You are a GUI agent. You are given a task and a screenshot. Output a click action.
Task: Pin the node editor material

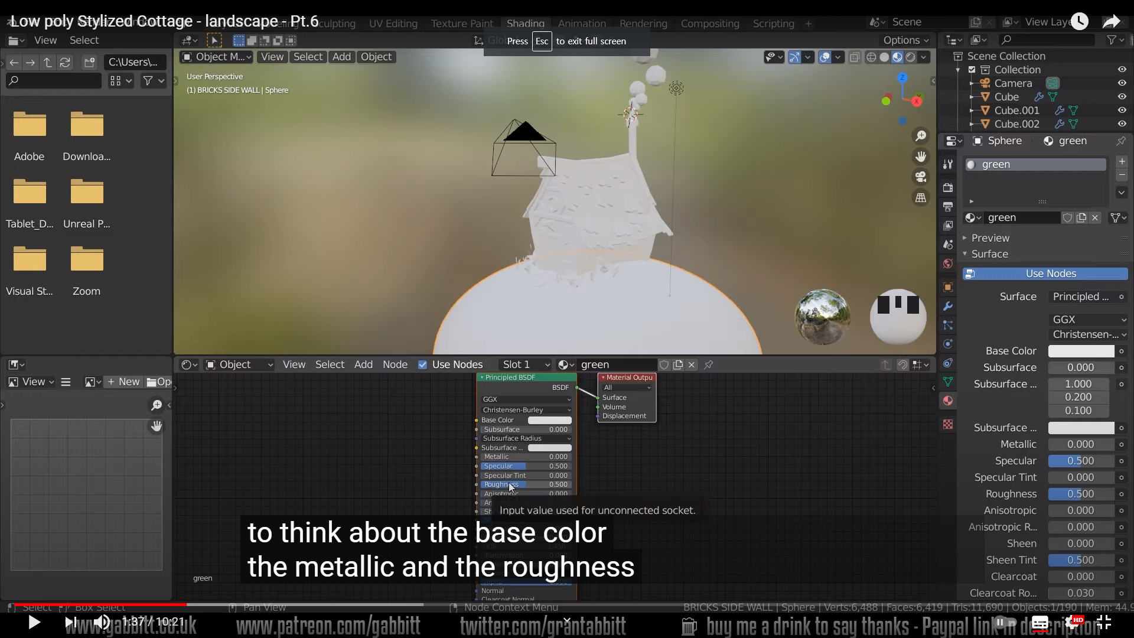(709, 364)
